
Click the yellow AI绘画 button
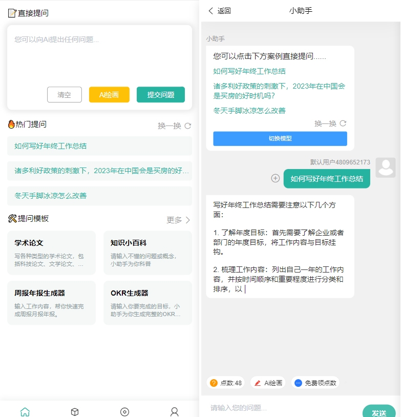click(x=109, y=95)
